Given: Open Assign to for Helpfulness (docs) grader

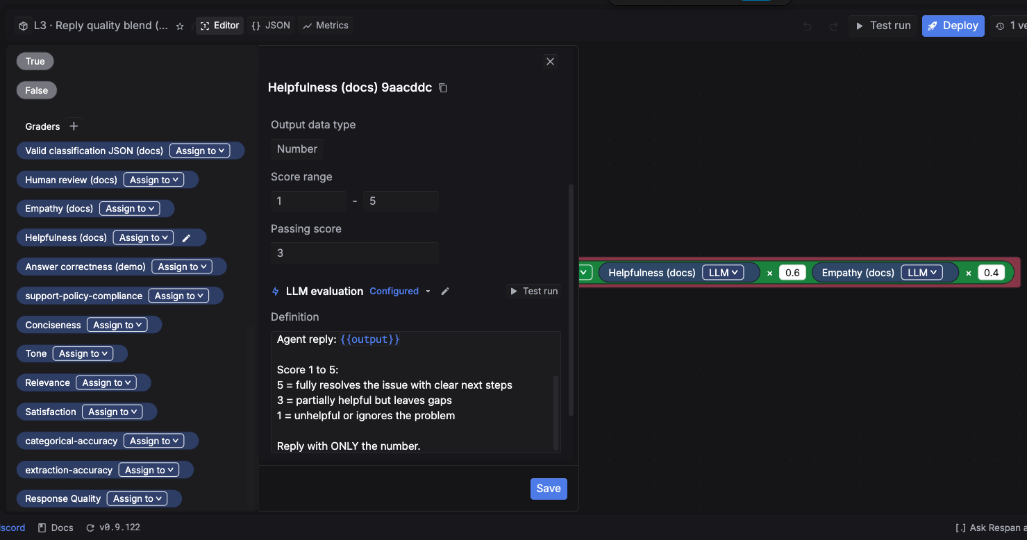Looking at the screenshot, I should pyautogui.click(x=143, y=237).
